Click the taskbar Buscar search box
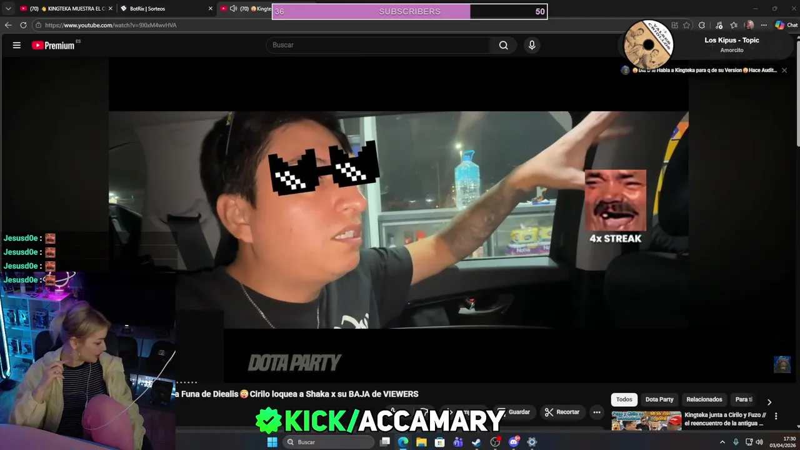Screen dimensions: 800x450 (329, 442)
